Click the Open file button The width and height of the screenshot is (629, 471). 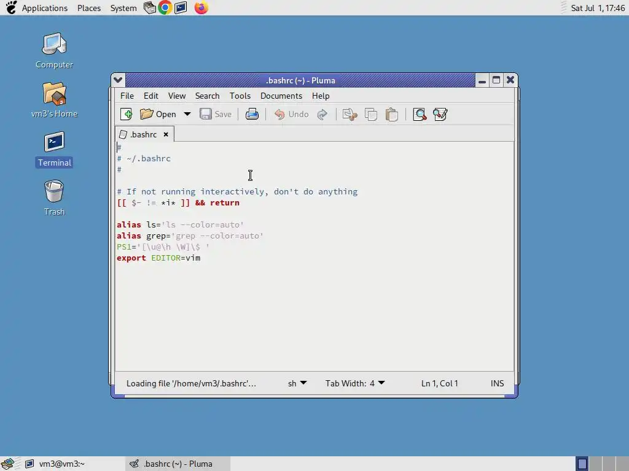[x=158, y=114]
